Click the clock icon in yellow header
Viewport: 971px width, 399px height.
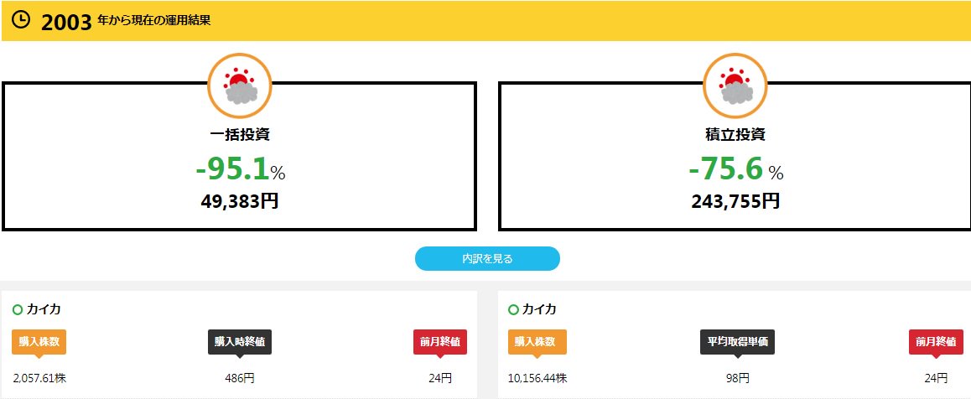point(21,19)
